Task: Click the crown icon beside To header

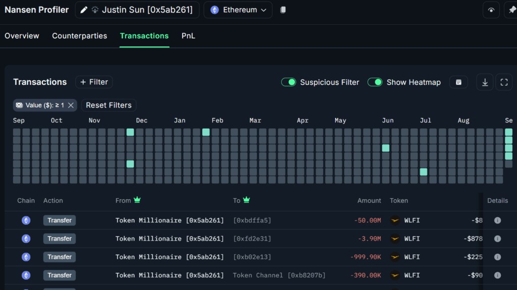Action: tap(246, 200)
